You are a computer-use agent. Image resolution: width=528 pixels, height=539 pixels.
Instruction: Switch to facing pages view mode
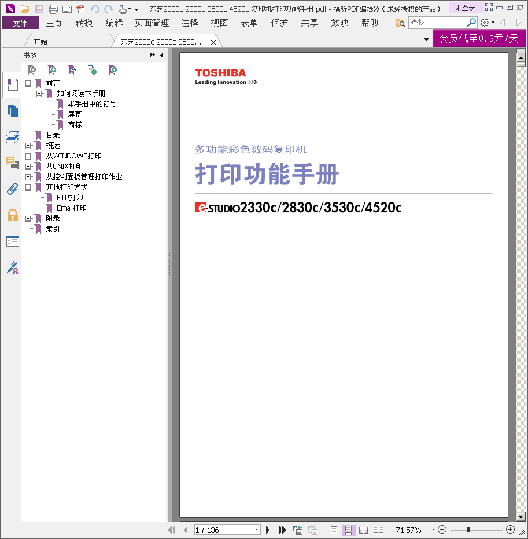click(x=363, y=530)
